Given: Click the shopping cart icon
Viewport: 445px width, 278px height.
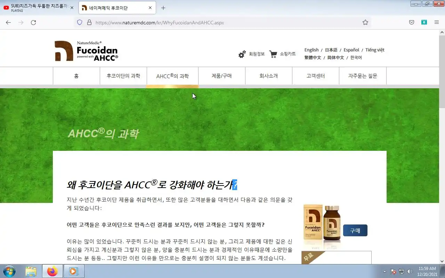Looking at the screenshot, I should point(273,54).
